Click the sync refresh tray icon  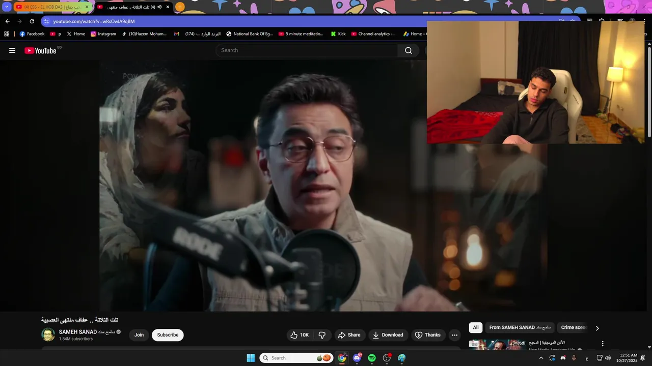pyautogui.click(x=552, y=358)
